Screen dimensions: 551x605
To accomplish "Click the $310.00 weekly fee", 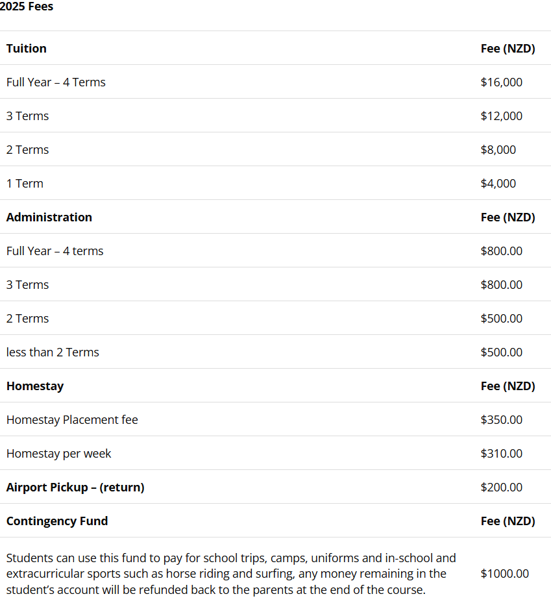I will point(501,454).
